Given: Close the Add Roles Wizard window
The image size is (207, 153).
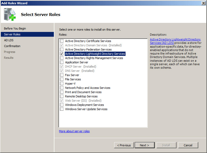Looking at the screenshot, I should coord(204,3).
